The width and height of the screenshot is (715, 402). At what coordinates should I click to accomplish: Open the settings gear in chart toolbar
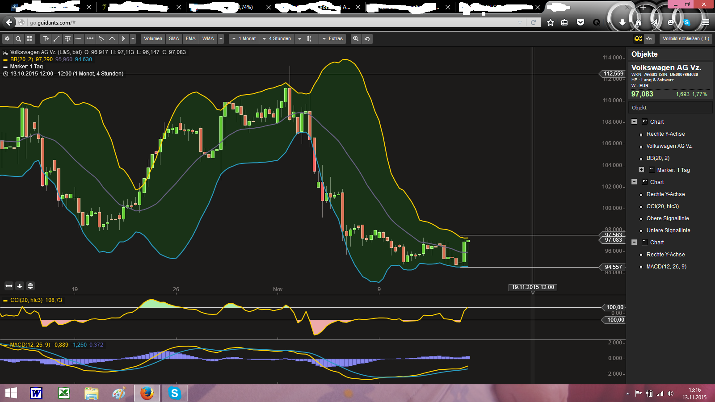[x=7, y=39]
